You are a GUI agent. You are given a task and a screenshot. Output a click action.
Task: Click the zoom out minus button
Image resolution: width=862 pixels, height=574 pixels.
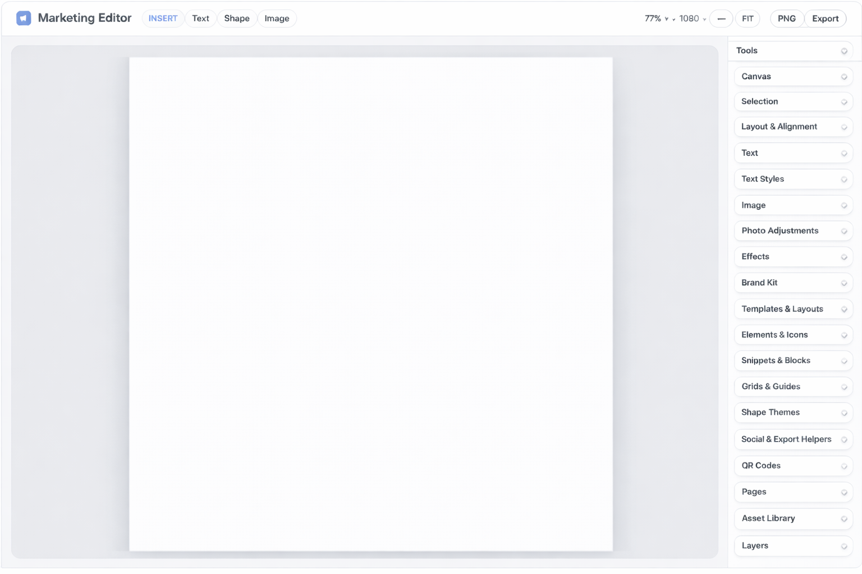coord(721,18)
